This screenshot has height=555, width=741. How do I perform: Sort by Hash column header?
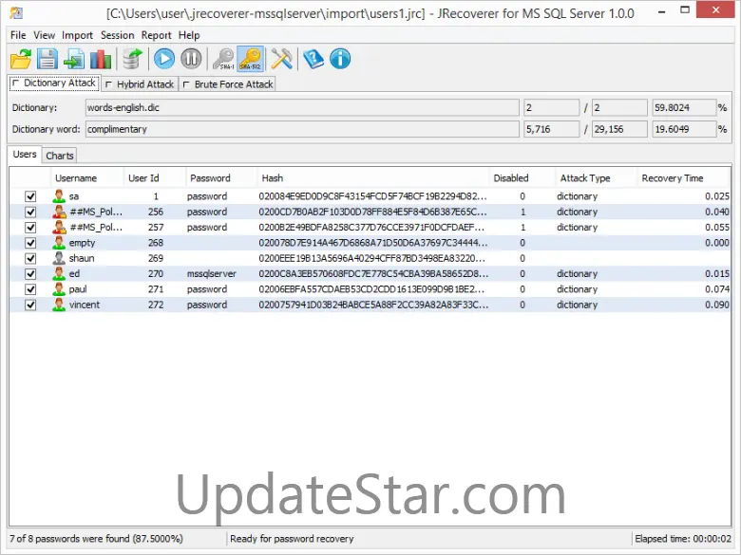click(372, 178)
